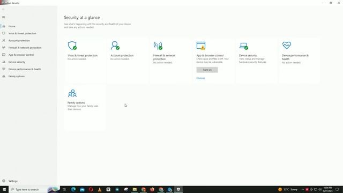Show hidden system tray icons
Viewport: 343px width, 193px height.
(x=303, y=189)
